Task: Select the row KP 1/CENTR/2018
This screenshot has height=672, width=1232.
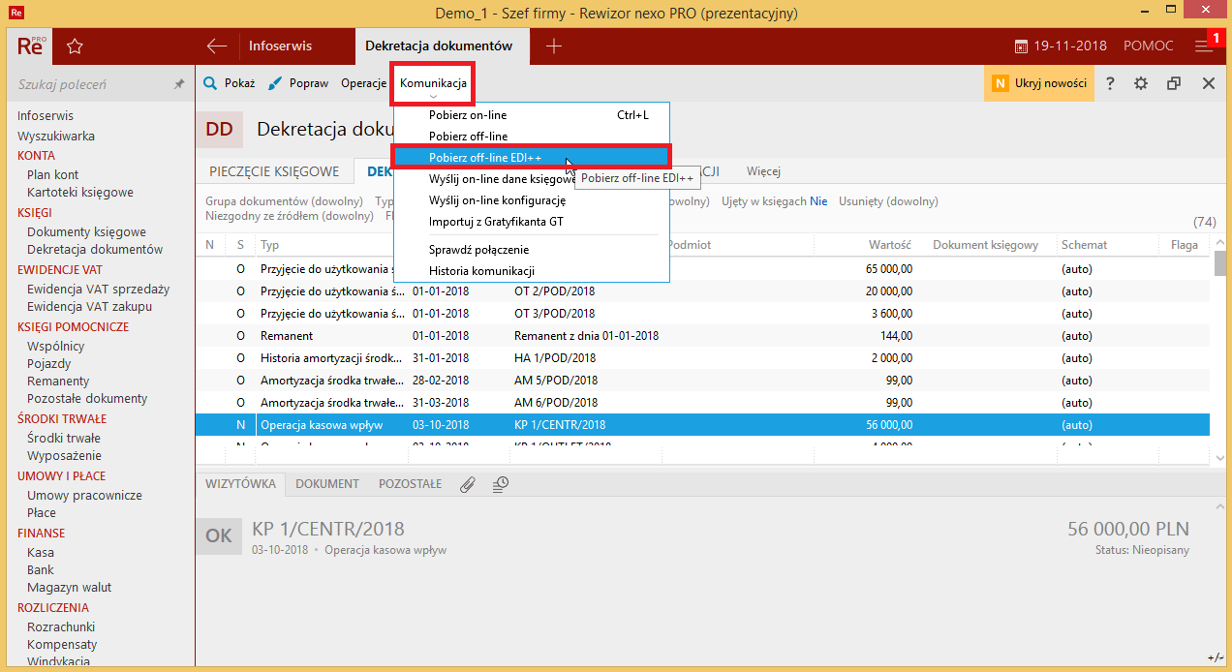Action: [581, 423]
